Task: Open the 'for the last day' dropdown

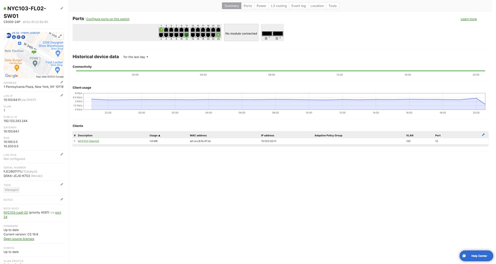Action: click(136, 57)
